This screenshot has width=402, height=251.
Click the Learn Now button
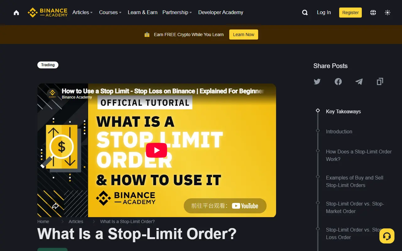pos(244,35)
